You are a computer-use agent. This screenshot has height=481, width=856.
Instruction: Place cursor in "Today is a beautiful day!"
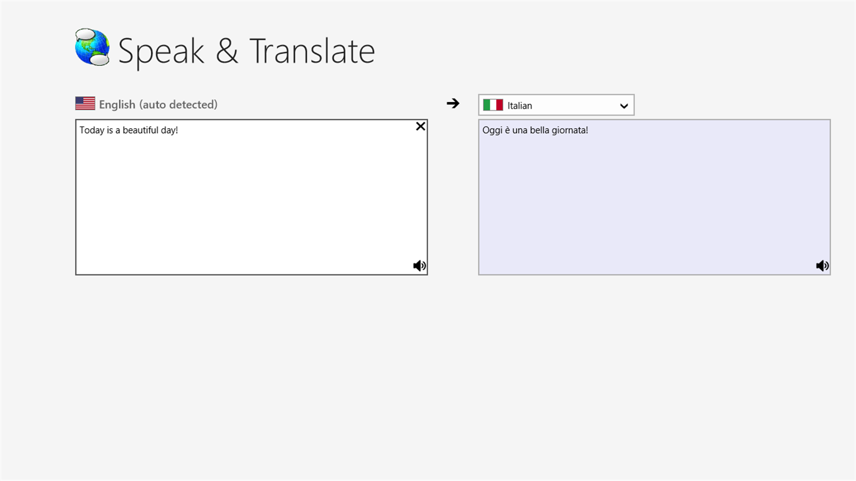[x=128, y=130]
